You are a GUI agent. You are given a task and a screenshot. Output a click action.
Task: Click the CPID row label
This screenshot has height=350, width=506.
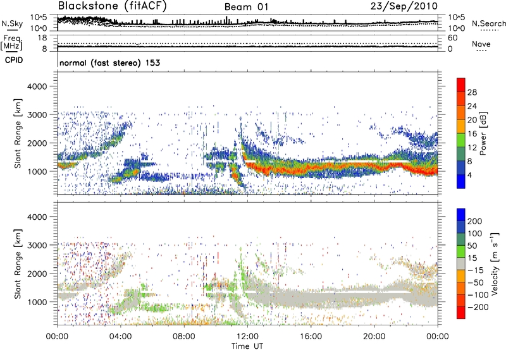[x=14, y=60]
